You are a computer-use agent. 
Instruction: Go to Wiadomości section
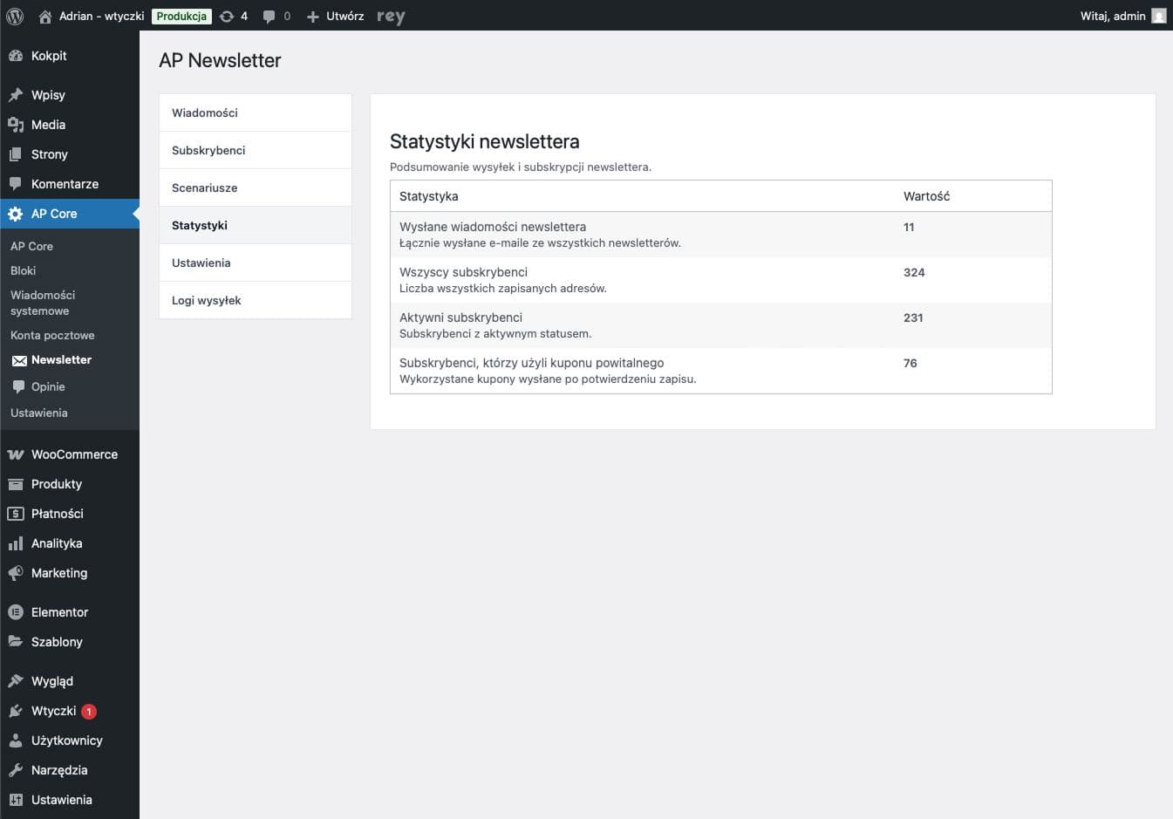coord(204,113)
